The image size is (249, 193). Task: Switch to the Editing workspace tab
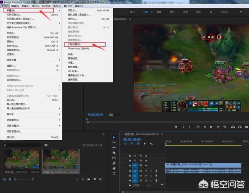tap(224, 12)
